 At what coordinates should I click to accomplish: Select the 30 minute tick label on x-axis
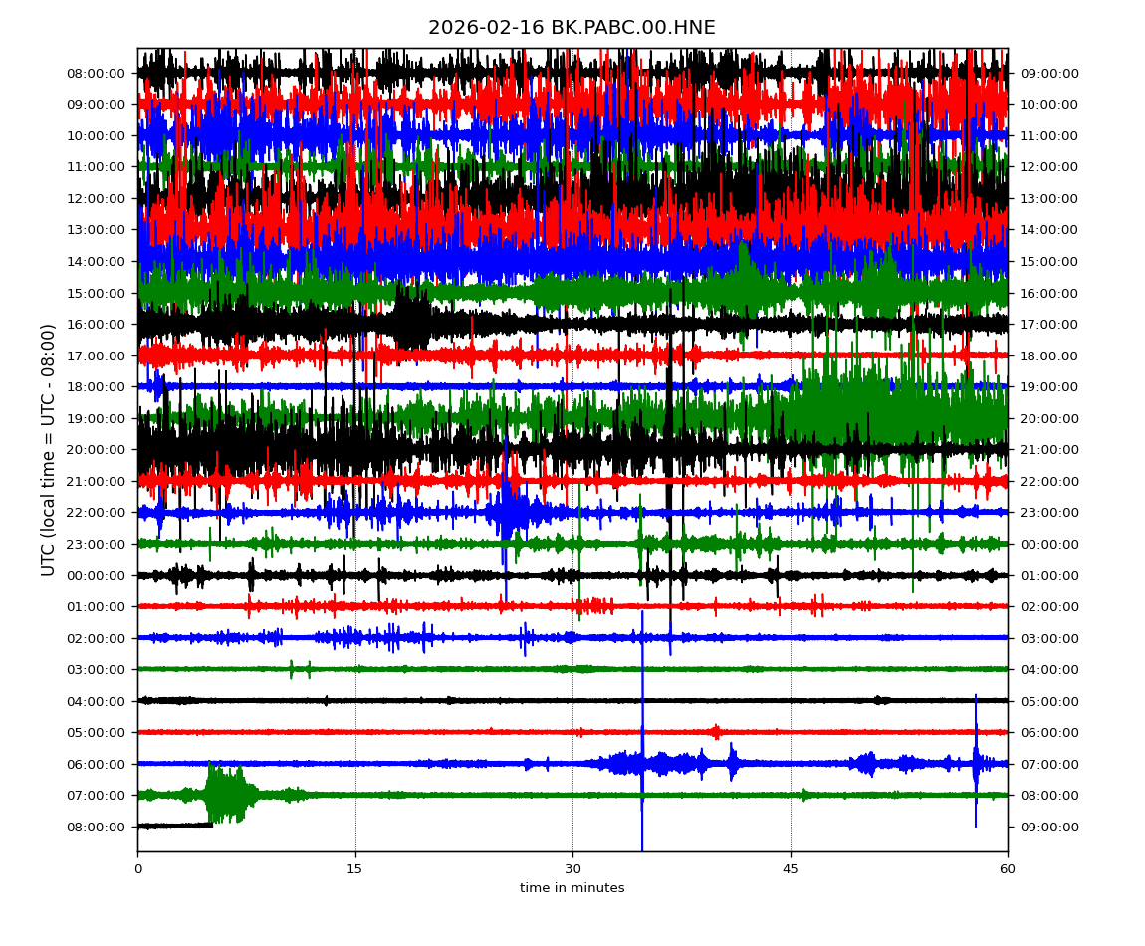(572, 869)
